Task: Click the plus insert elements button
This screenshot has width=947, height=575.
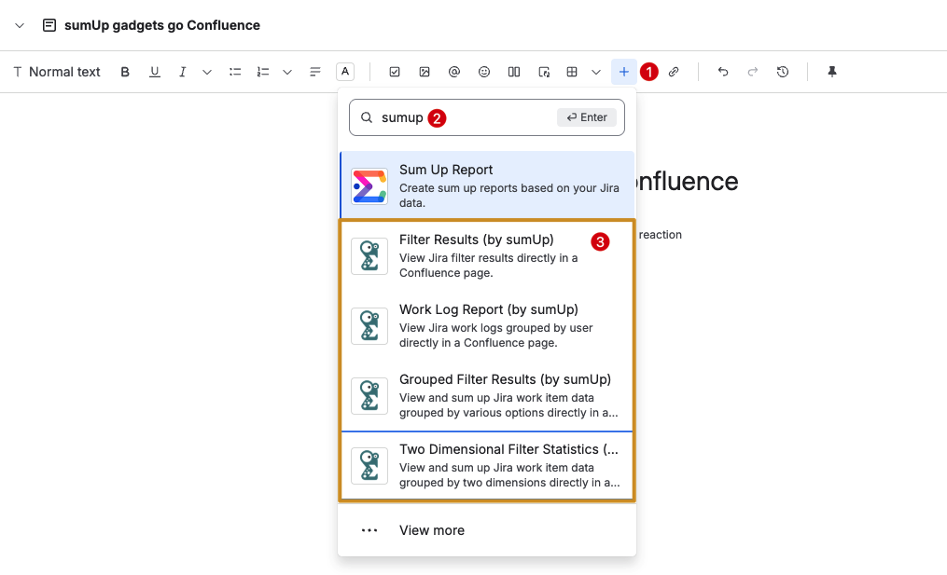Action: pyautogui.click(x=624, y=72)
